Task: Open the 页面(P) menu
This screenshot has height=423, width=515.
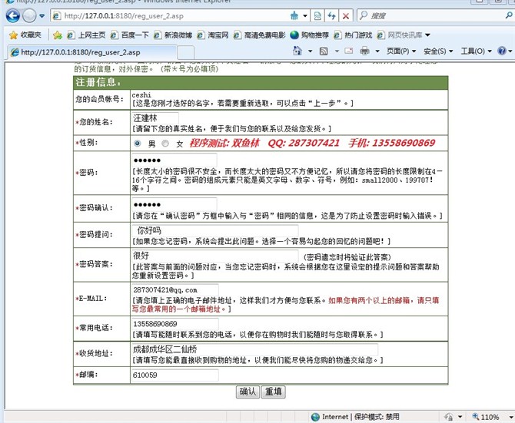Action: 401,51
